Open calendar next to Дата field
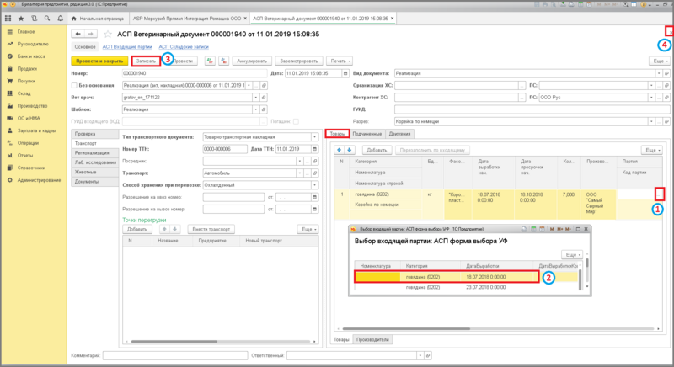Image resolution: width=674 pixels, height=367 pixels. click(x=345, y=73)
